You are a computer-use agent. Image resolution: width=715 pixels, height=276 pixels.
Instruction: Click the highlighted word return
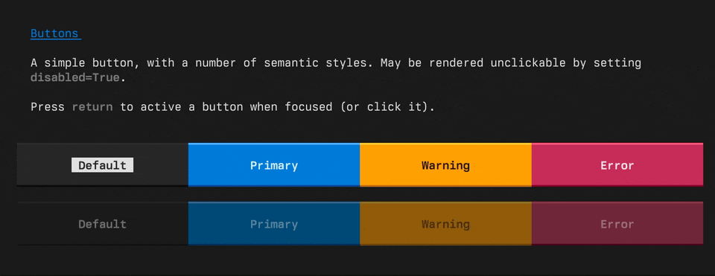(92, 107)
